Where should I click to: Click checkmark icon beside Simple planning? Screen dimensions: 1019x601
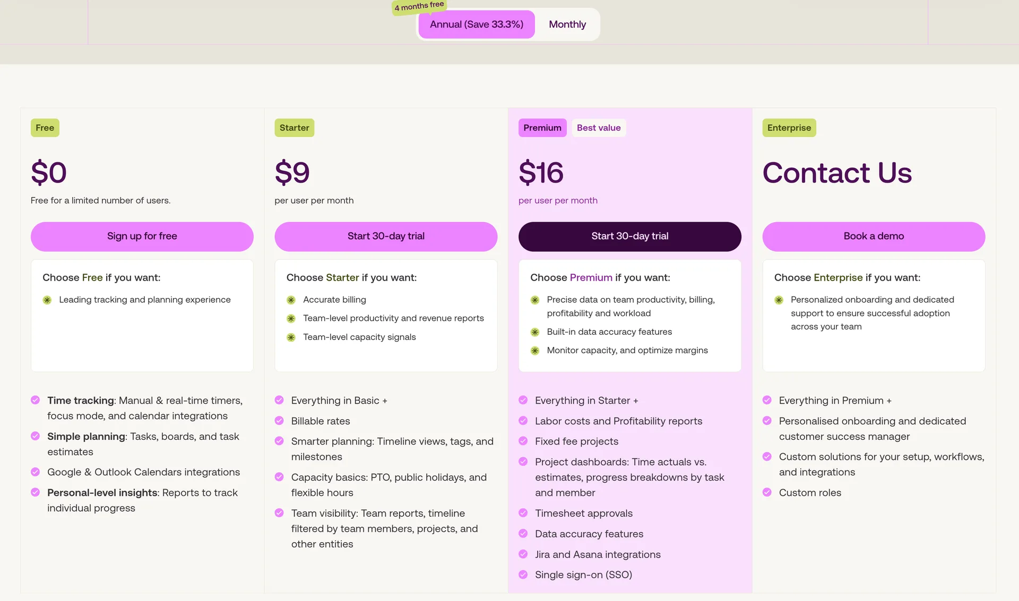click(x=36, y=436)
